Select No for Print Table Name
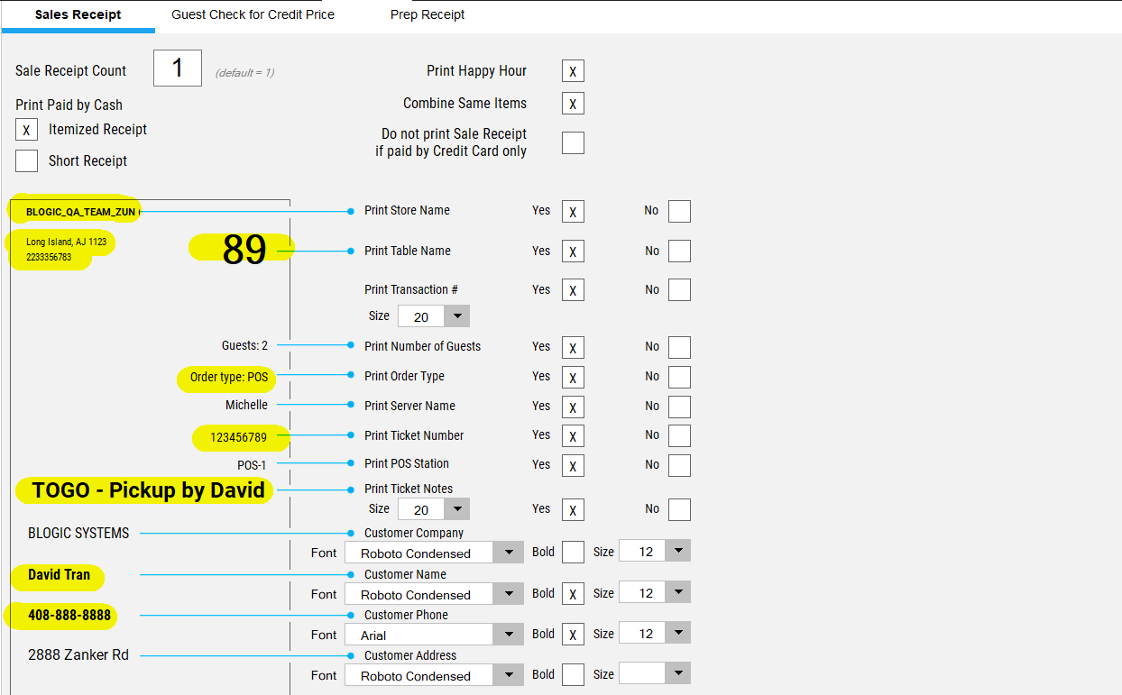Viewport: 1122px width, 695px height. (679, 251)
